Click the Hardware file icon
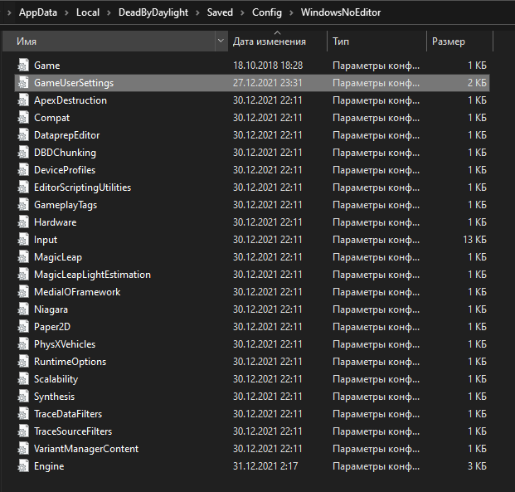Image resolution: width=515 pixels, height=492 pixels. [x=23, y=222]
